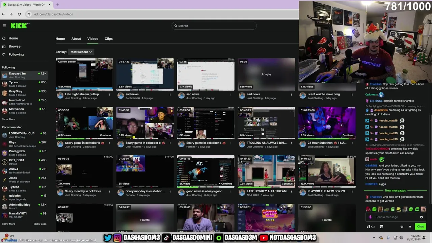Click the browser forward arrow
Image resolution: width=432 pixels, height=243 pixels.
tap(11, 14)
